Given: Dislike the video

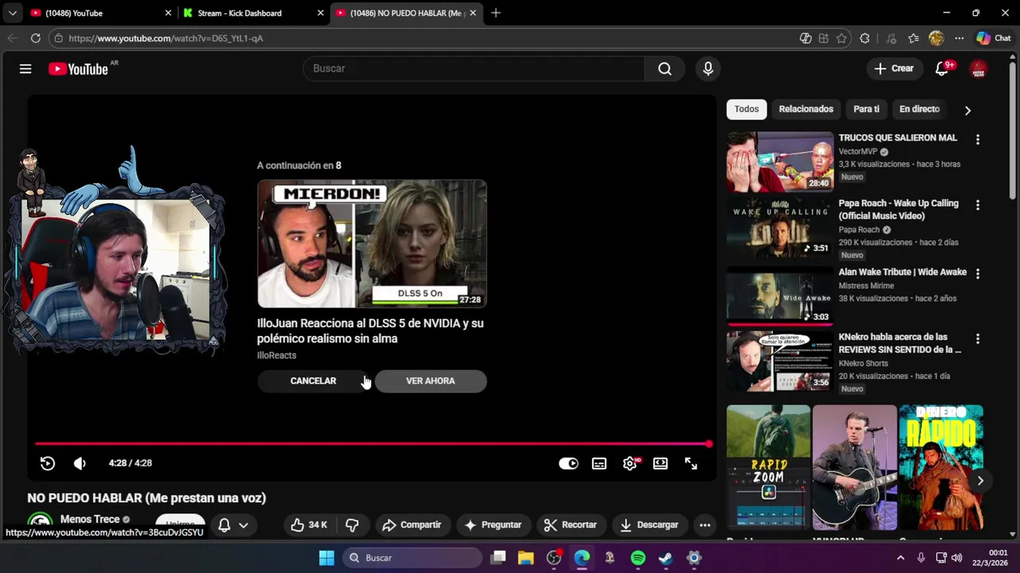Looking at the screenshot, I should tap(351, 525).
